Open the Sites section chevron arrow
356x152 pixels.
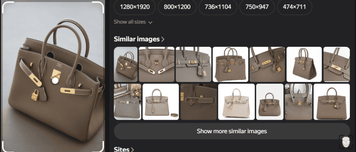click(x=132, y=150)
